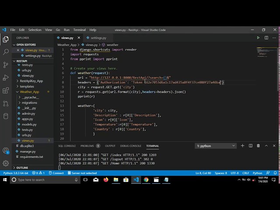Open the Manage gear in activity bar
The image size is (280, 210).
[x=6, y=163]
